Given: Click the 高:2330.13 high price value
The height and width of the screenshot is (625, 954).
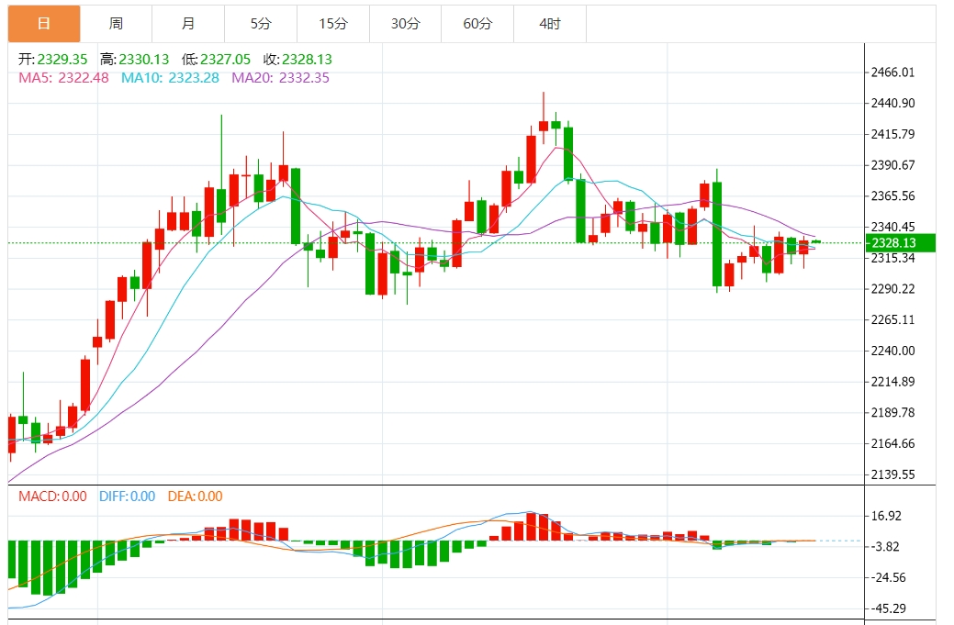Looking at the screenshot, I should (x=134, y=59).
